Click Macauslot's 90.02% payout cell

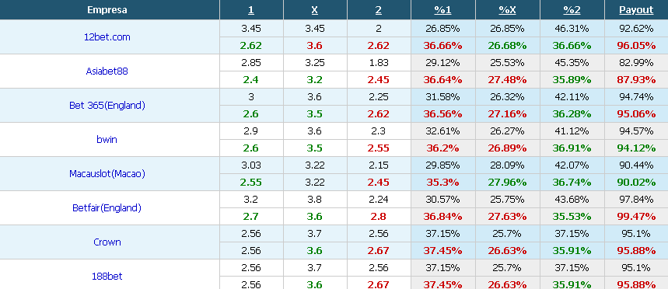636,182
